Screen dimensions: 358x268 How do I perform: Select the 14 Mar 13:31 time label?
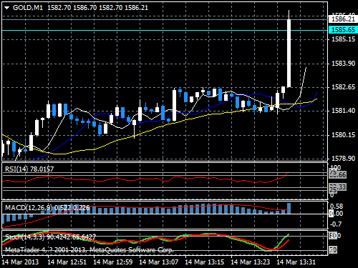click(296, 262)
